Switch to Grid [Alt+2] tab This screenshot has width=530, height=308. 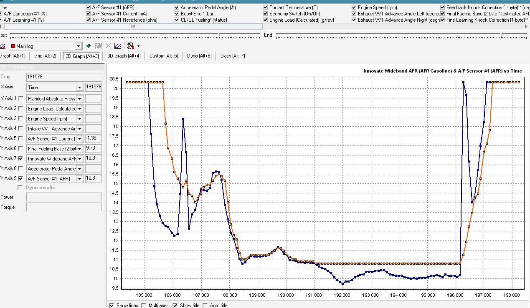(x=46, y=56)
